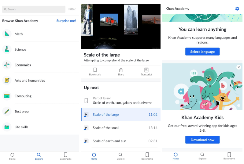Screen dimensions: 244x164
Task: Select Explore tab in browse screen
Action: coord(39,156)
